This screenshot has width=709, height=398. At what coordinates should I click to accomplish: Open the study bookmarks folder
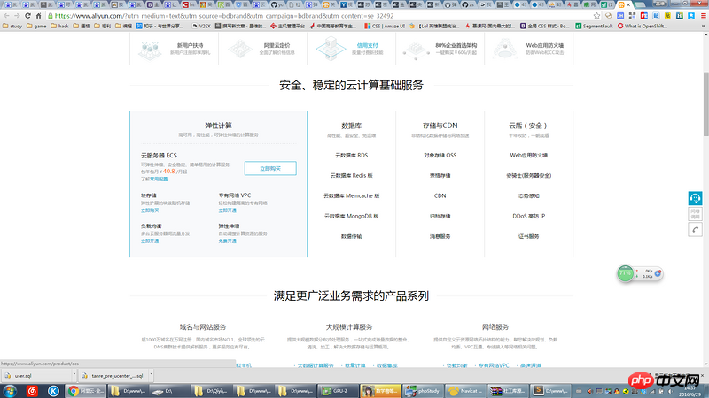tap(12, 27)
